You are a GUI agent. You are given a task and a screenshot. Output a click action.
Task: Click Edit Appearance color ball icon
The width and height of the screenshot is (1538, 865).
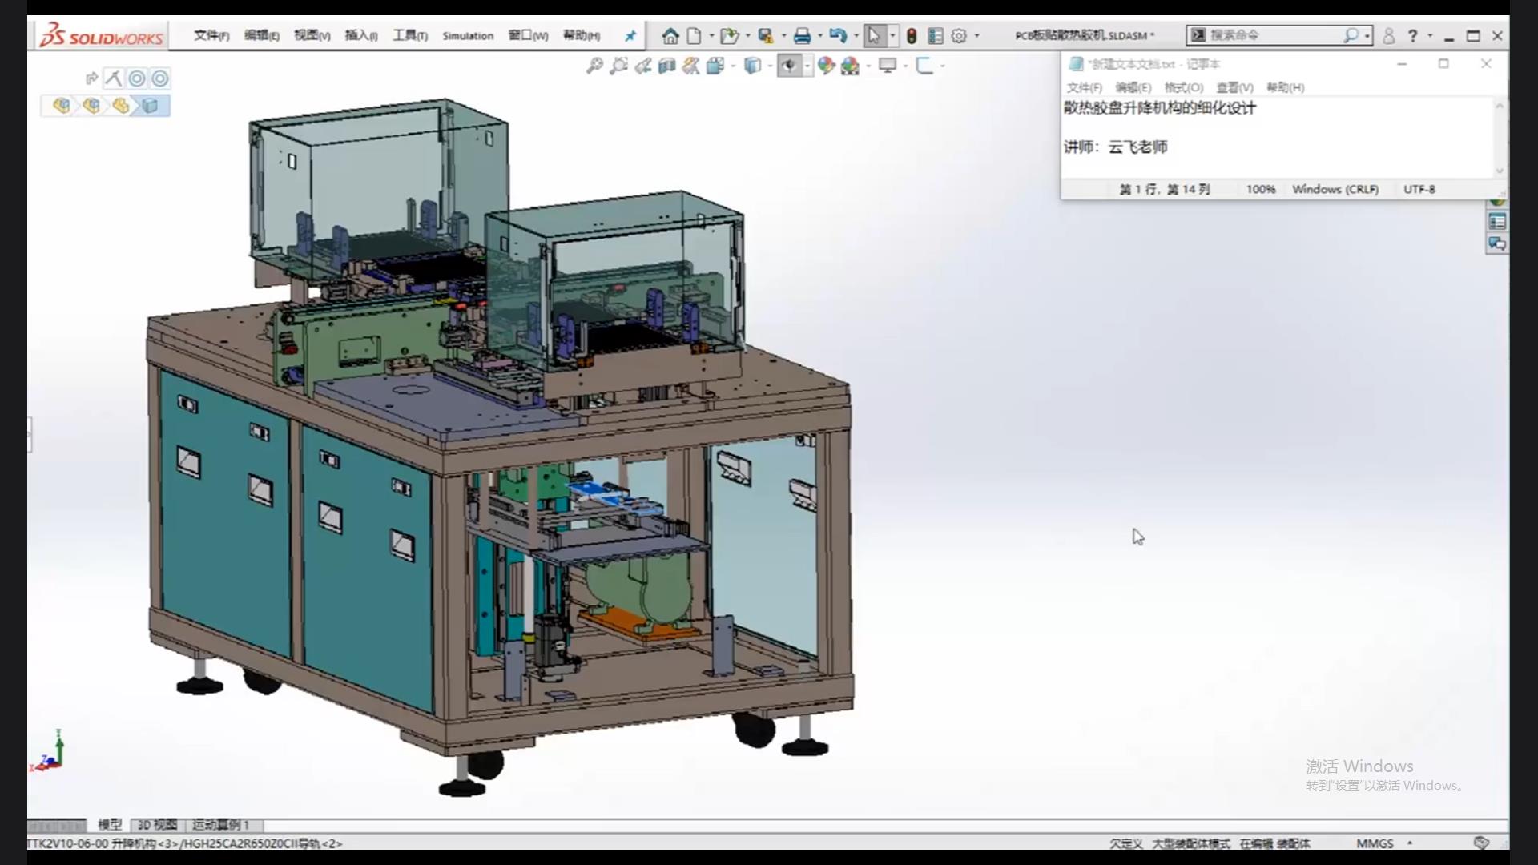pos(826,66)
